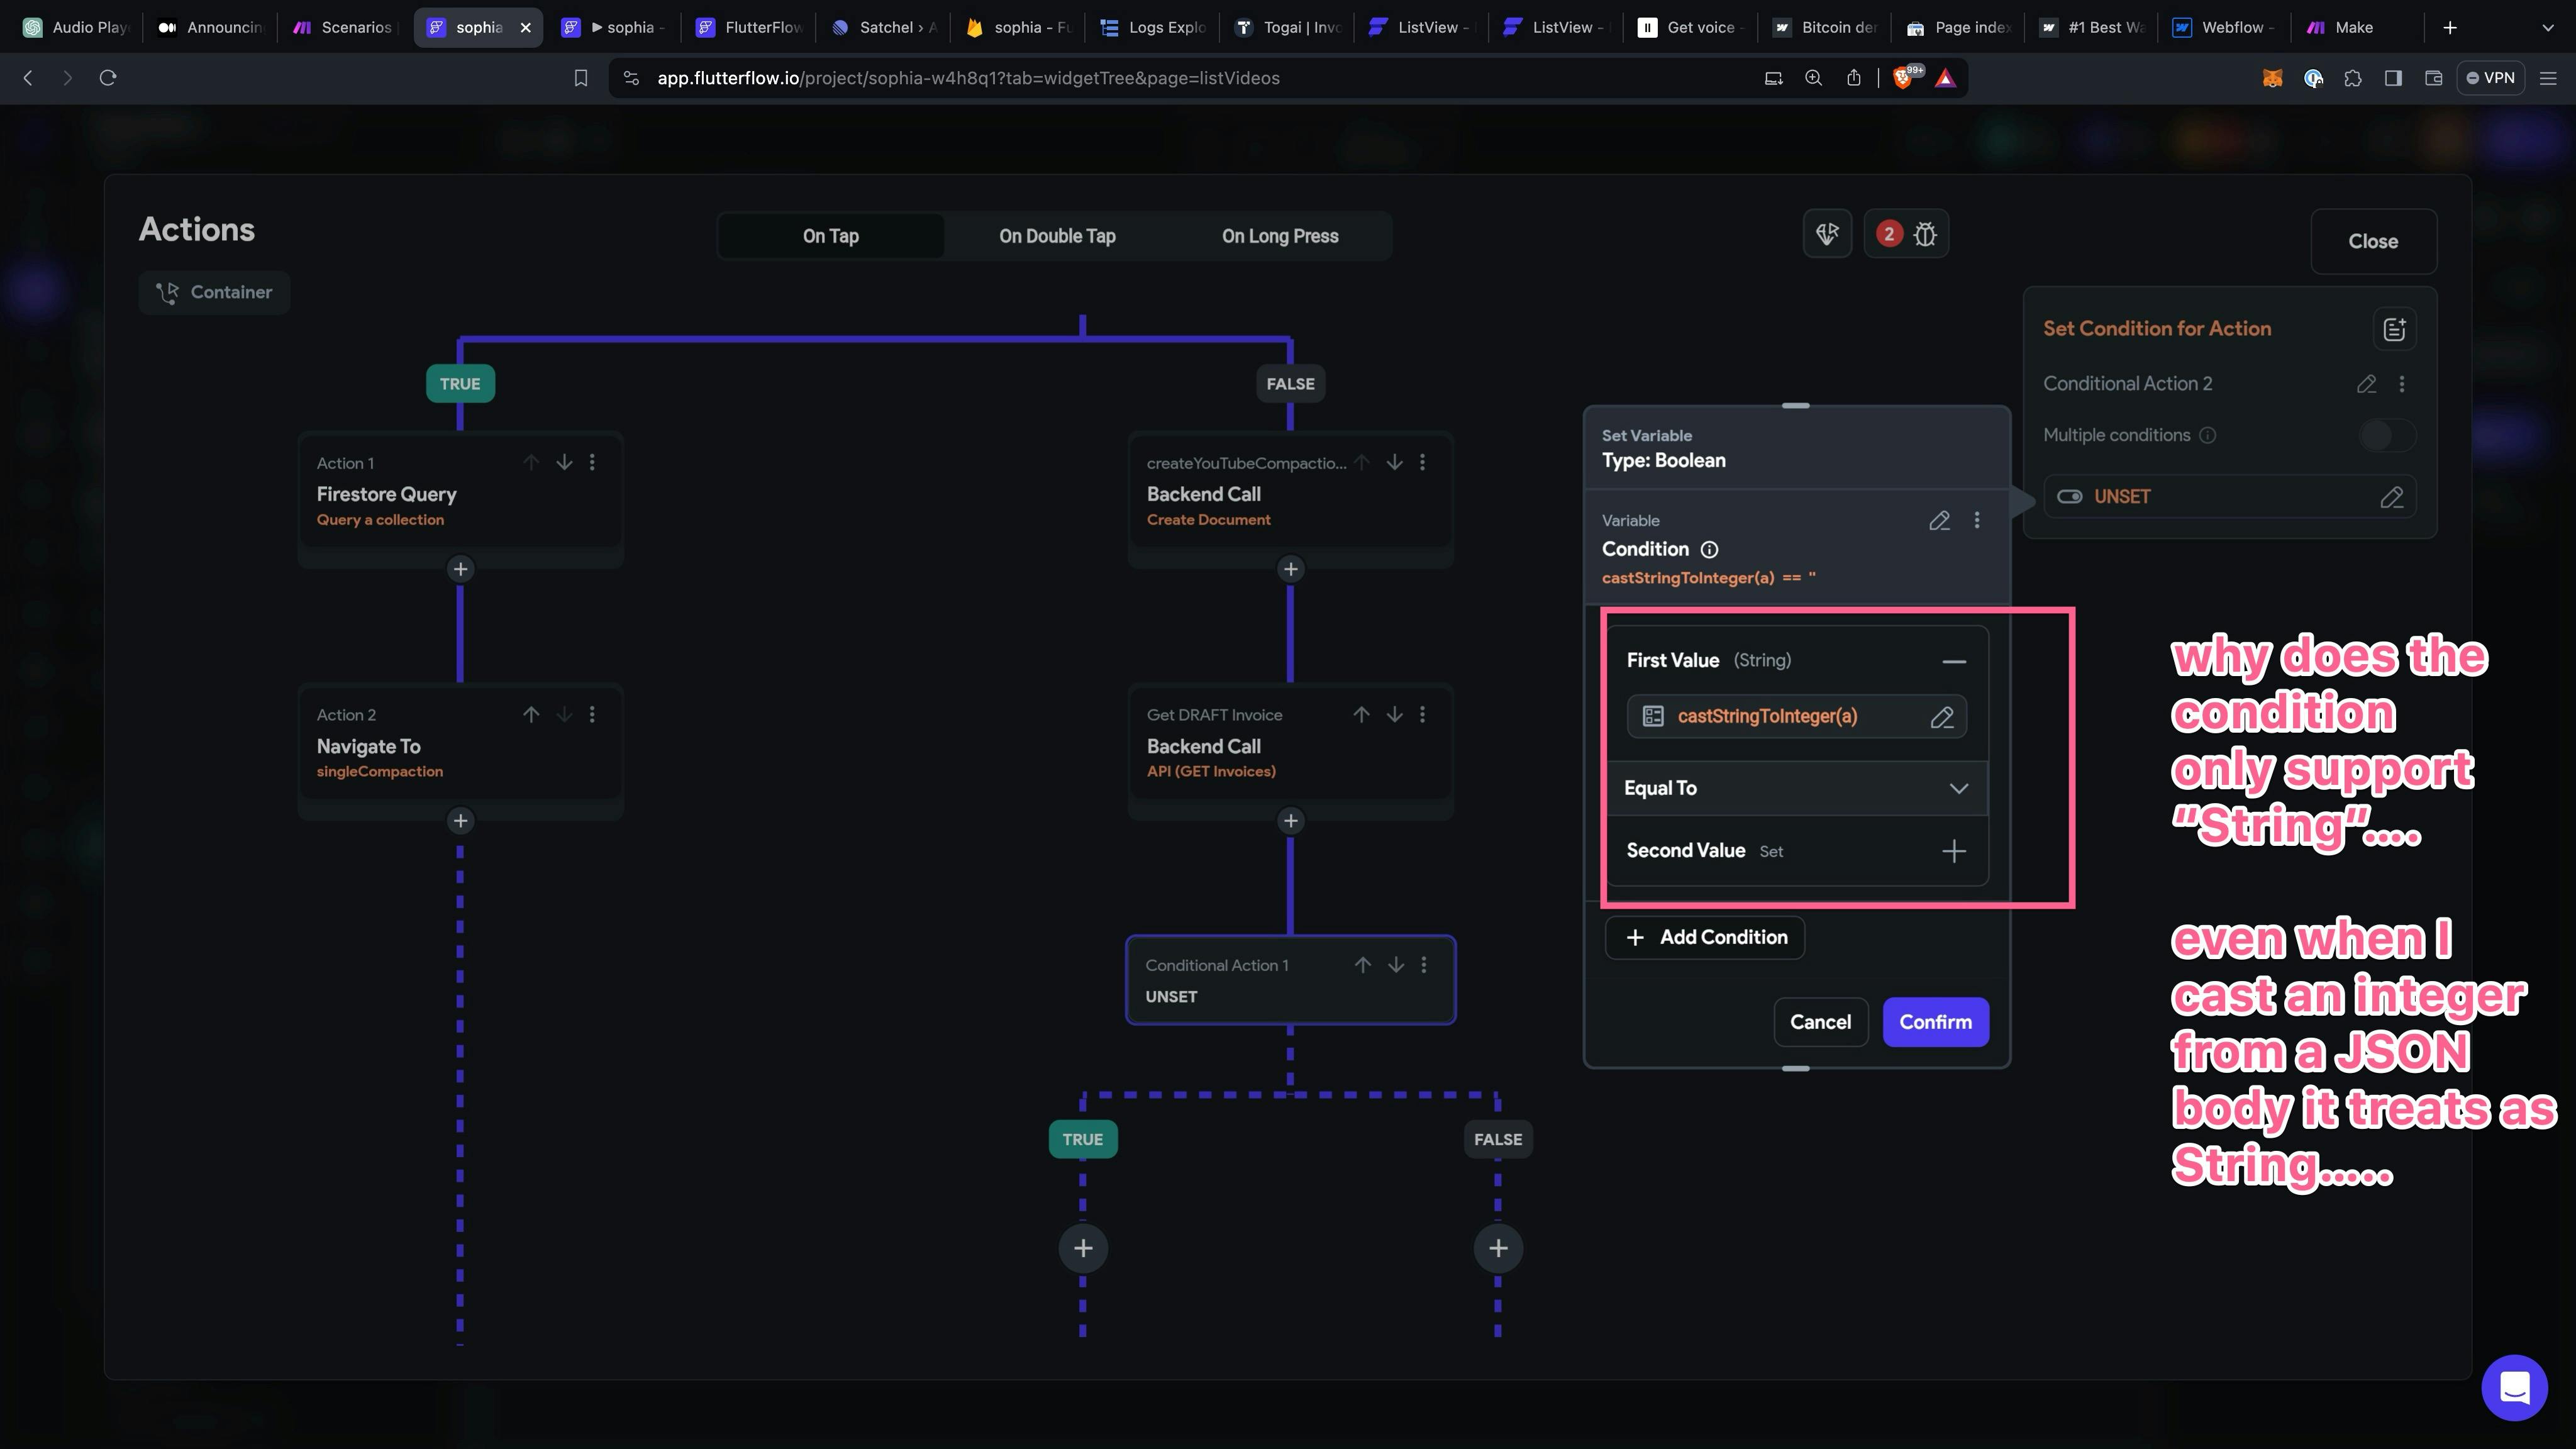This screenshot has height=1449, width=2576.
Task: Click the Add Condition button
Action: [1705, 937]
